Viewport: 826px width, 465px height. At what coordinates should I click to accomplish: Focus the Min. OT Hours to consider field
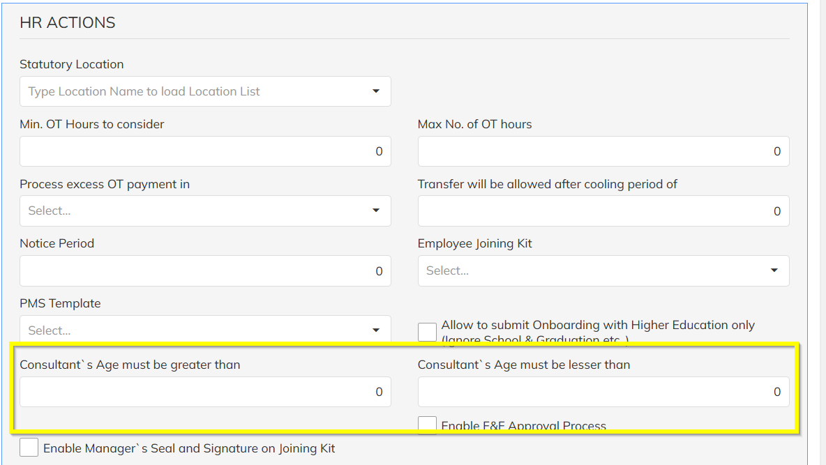(x=205, y=151)
